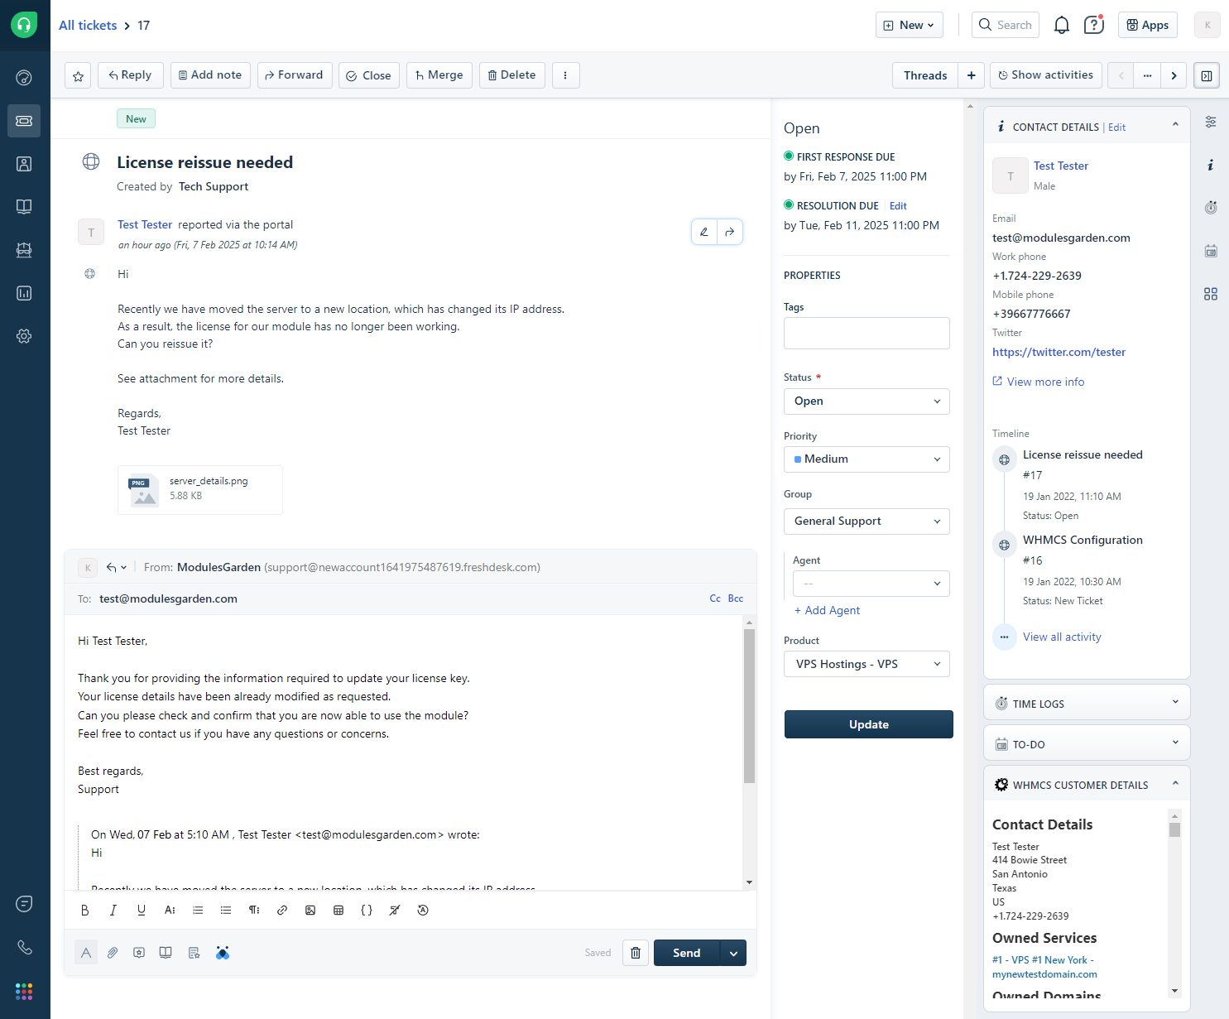Screen dimensions: 1229x1019
Task: Open the Admin settings gear in the sidebar
Action: [24, 336]
